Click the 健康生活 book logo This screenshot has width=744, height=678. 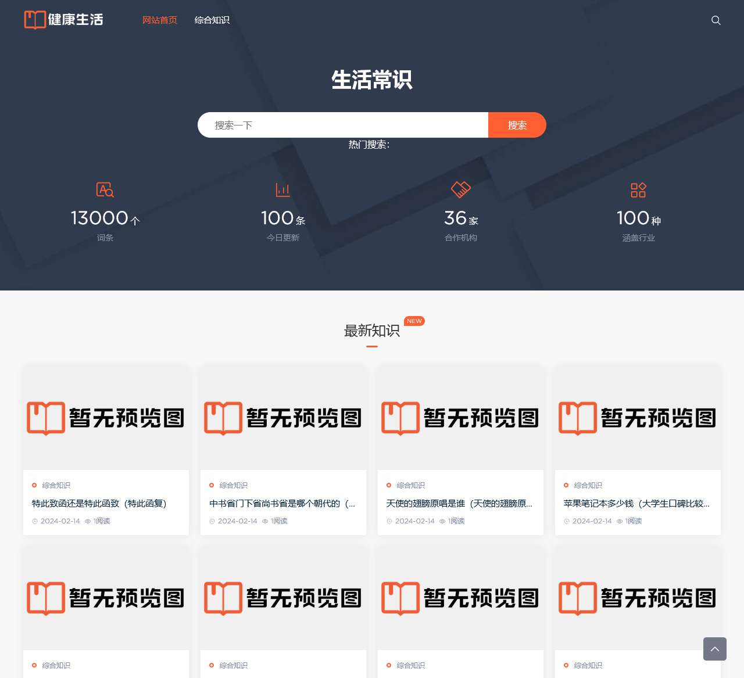coord(64,20)
